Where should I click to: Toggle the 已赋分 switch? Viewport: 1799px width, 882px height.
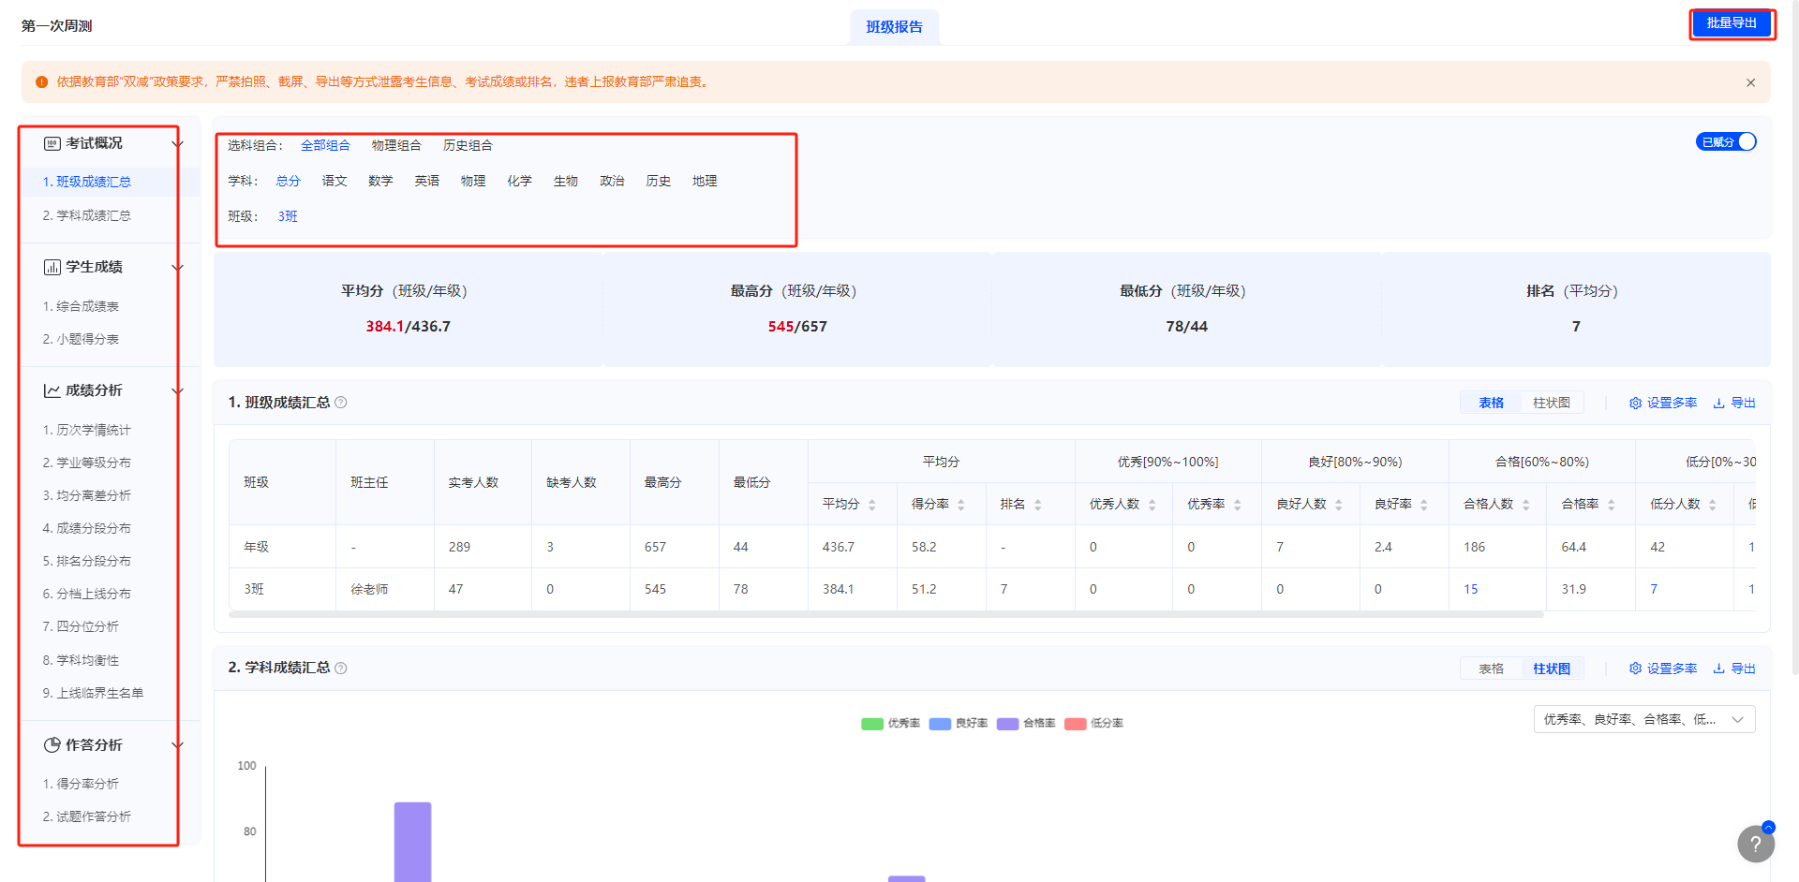coord(1726,142)
